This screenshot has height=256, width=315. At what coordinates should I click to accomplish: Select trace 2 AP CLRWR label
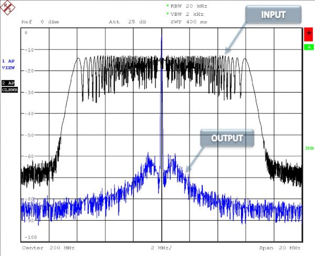9,83
